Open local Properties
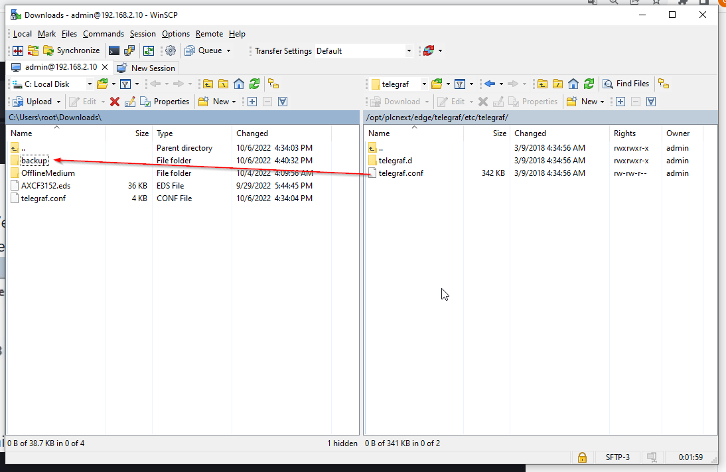 165,102
